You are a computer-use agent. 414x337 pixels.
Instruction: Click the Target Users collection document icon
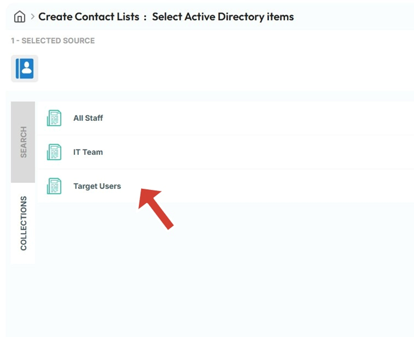(54, 186)
